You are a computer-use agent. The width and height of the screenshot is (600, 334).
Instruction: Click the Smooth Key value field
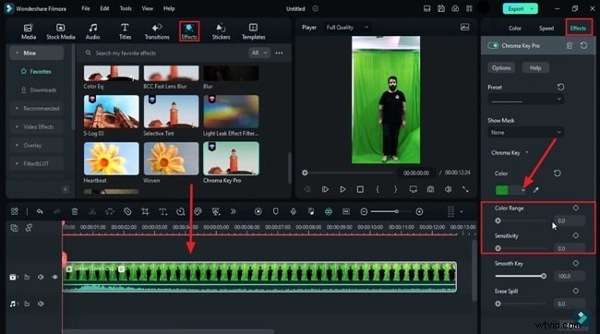click(x=569, y=276)
